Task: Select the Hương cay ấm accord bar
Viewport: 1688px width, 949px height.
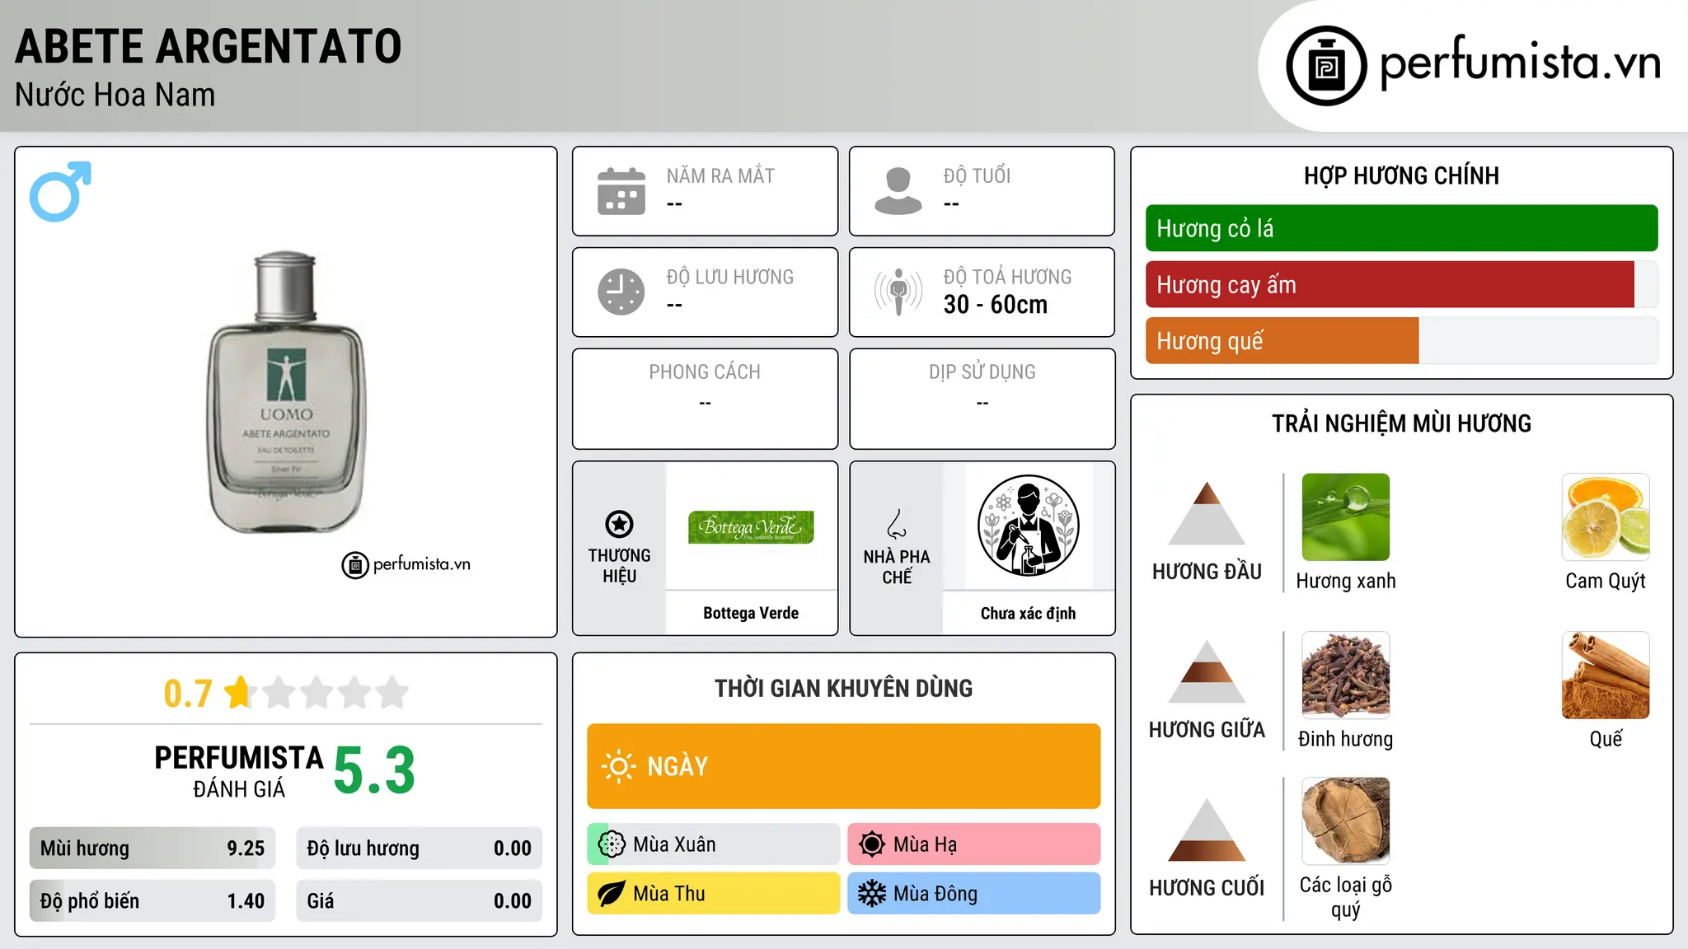Action: point(1401,285)
